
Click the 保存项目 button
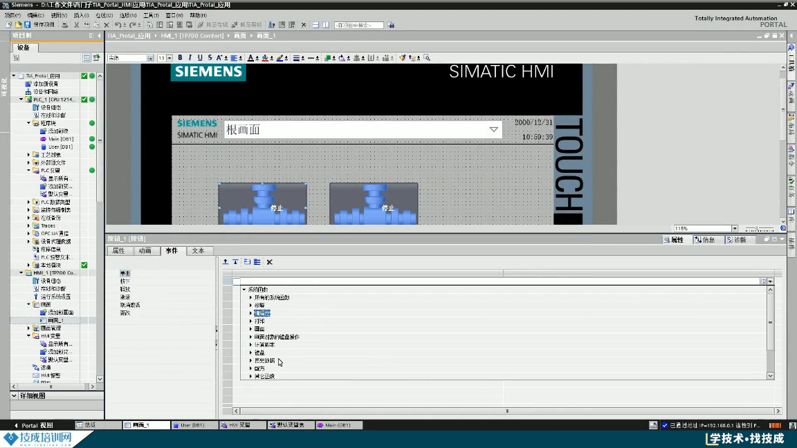click(44, 25)
